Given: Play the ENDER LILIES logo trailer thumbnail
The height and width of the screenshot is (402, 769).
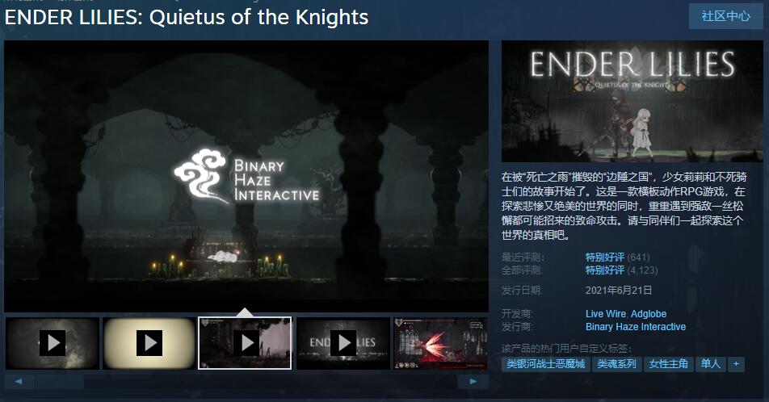Looking at the screenshot, I should coord(342,343).
